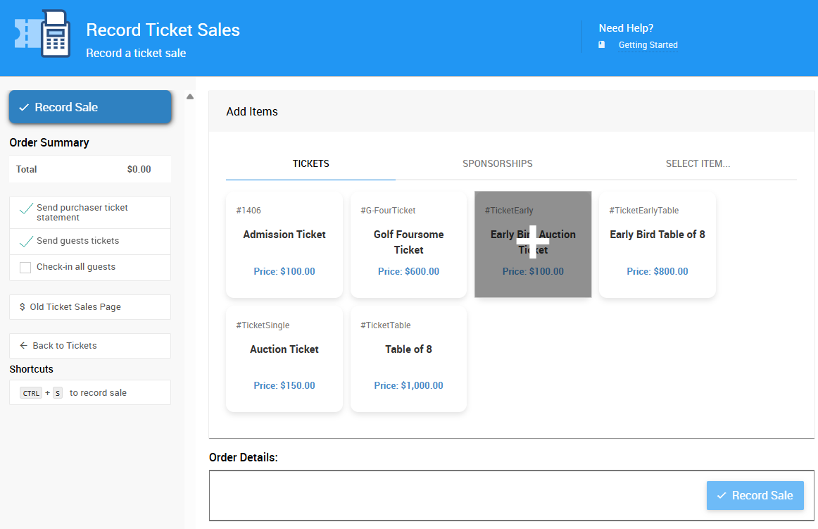
Task: Click the S key shortcut badge
Action: (57, 393)
